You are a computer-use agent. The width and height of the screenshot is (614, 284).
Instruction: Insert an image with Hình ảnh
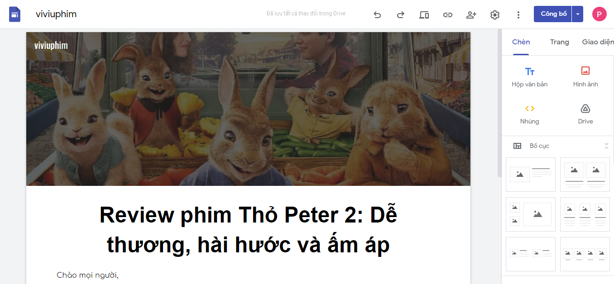(585, 77)
